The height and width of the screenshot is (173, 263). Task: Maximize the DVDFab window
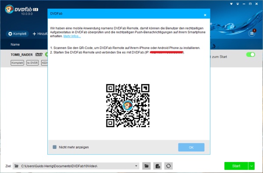[250, 4]
